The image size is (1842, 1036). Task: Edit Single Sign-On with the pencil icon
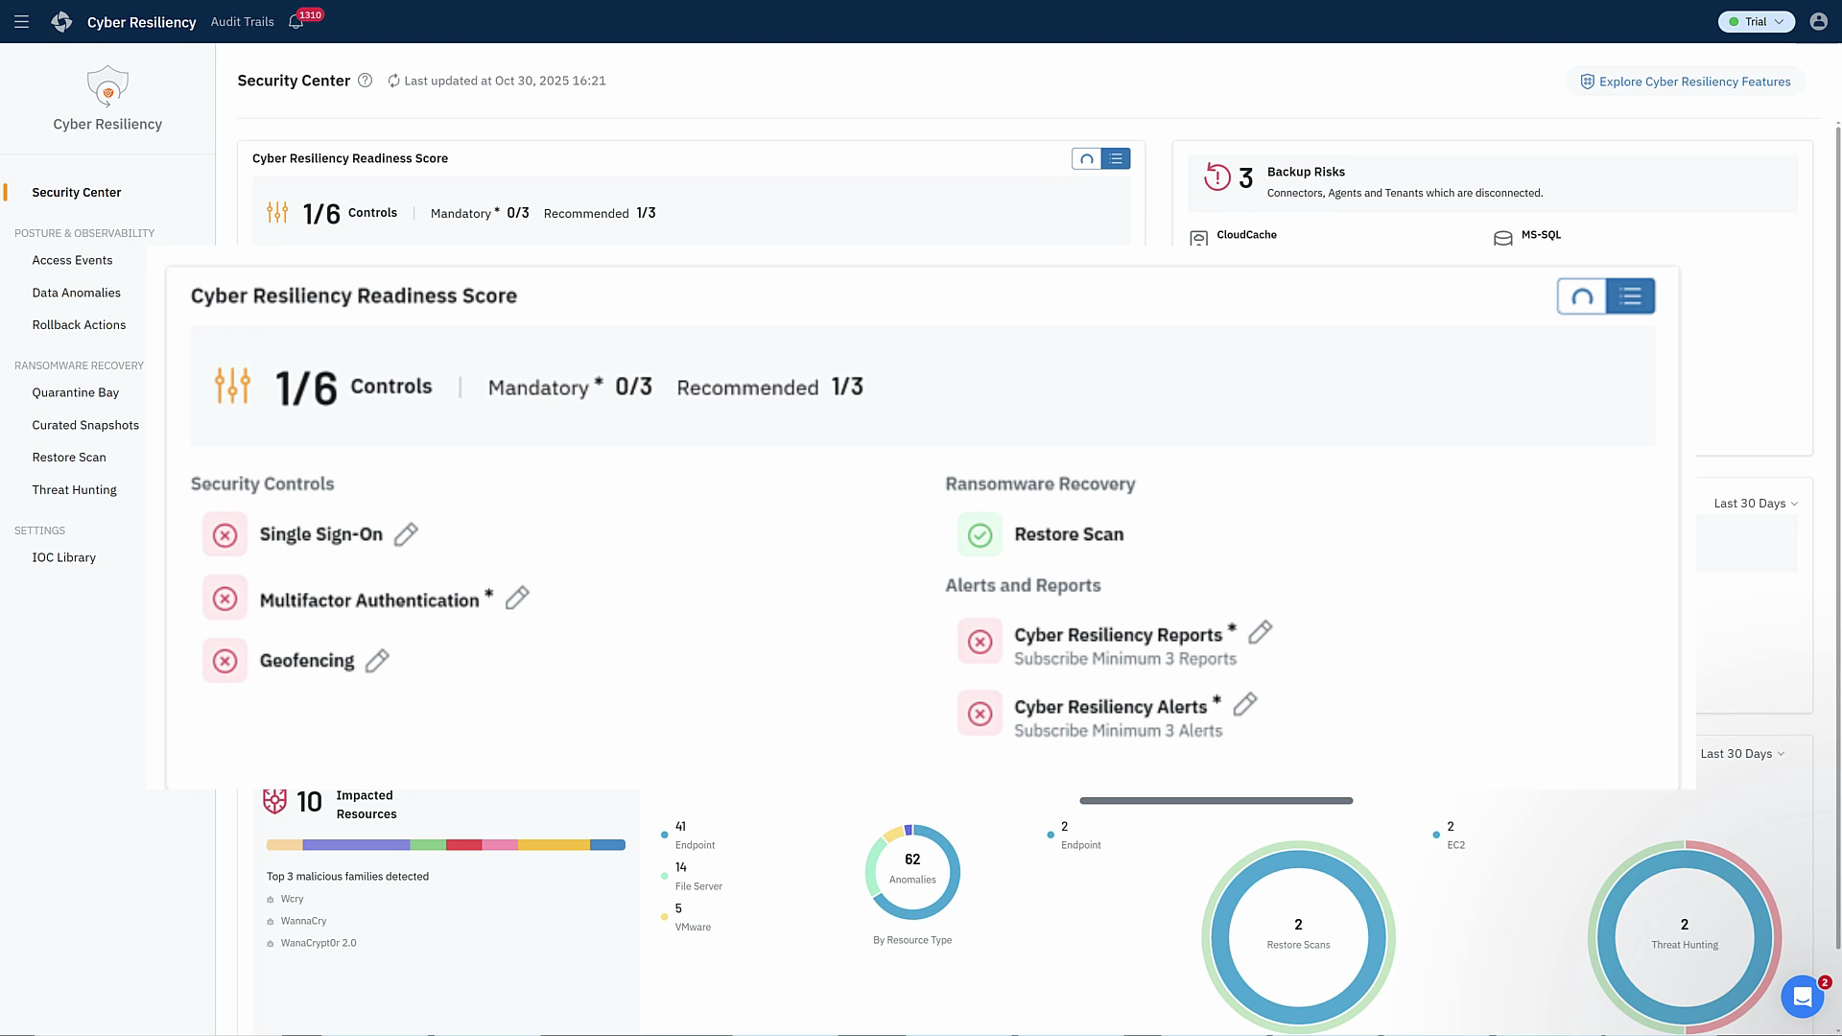(406, 534)
